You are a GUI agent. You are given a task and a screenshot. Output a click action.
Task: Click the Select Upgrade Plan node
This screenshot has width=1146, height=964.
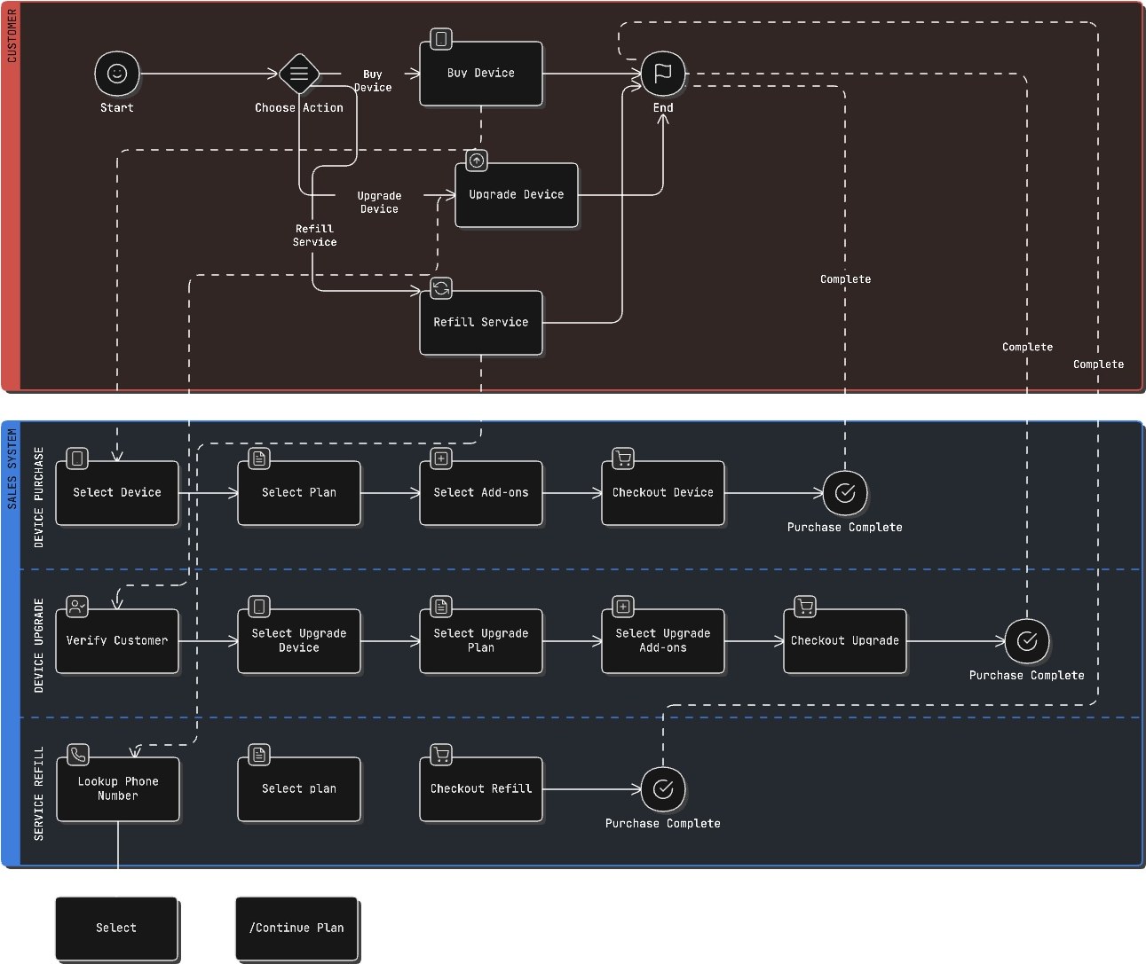pos(481,641)
